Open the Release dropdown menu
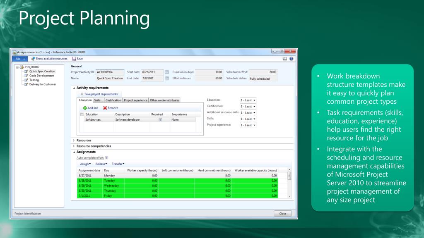424x238 pixels. click(x=101, y=164)
